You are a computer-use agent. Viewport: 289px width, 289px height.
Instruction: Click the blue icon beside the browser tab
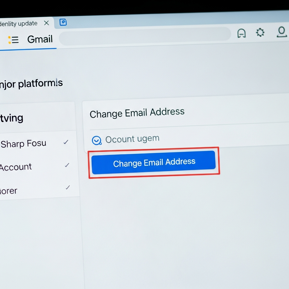63,23
